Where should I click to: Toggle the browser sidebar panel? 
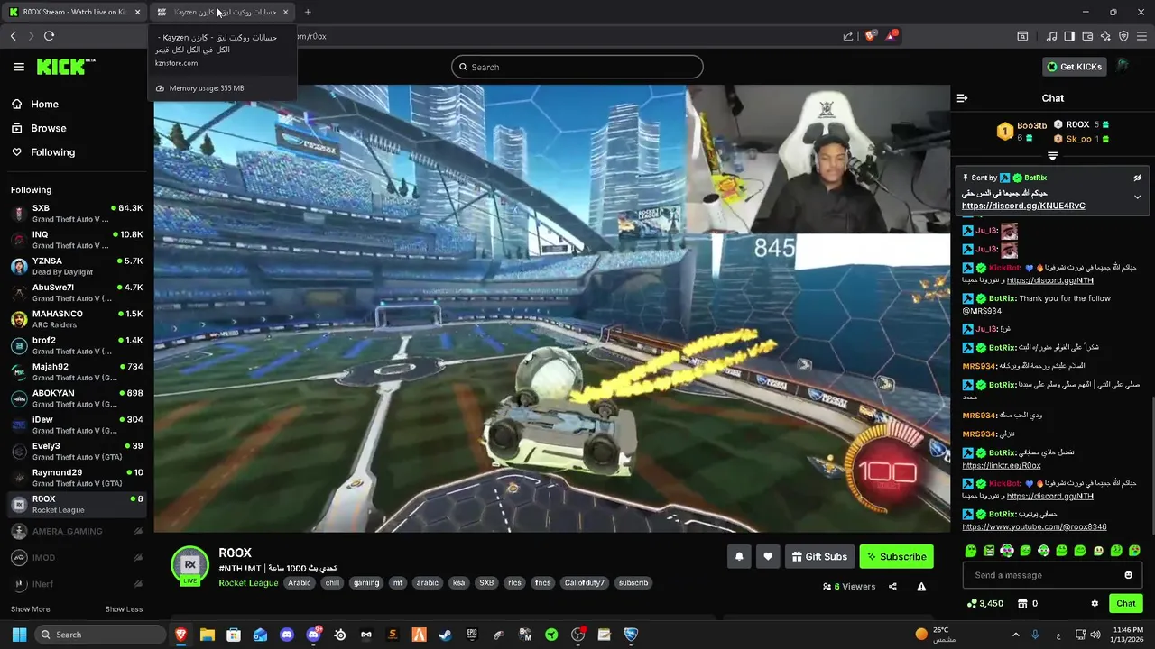[x=1069, y=36]
